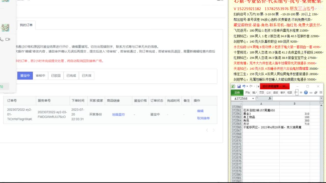Image resolution: width=326 pixels, height=183 pixels.
Task: Open the Excel 文件 menu
Action: (x=237, y=92)
